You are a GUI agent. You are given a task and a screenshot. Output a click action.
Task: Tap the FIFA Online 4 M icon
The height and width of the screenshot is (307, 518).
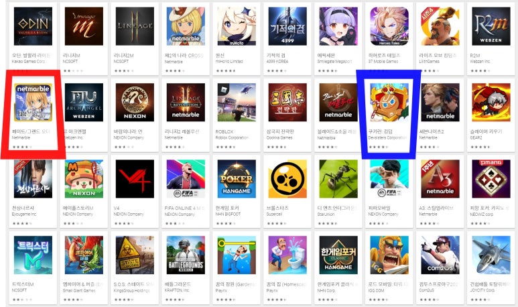pos(186,179)
